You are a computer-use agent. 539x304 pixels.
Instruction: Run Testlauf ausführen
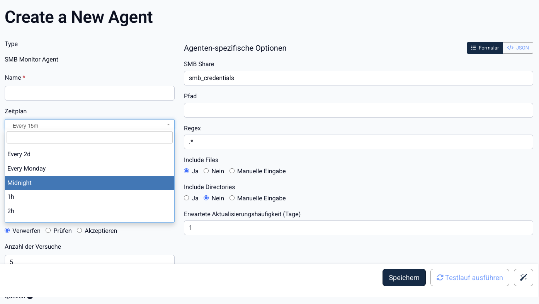(469, 277)
